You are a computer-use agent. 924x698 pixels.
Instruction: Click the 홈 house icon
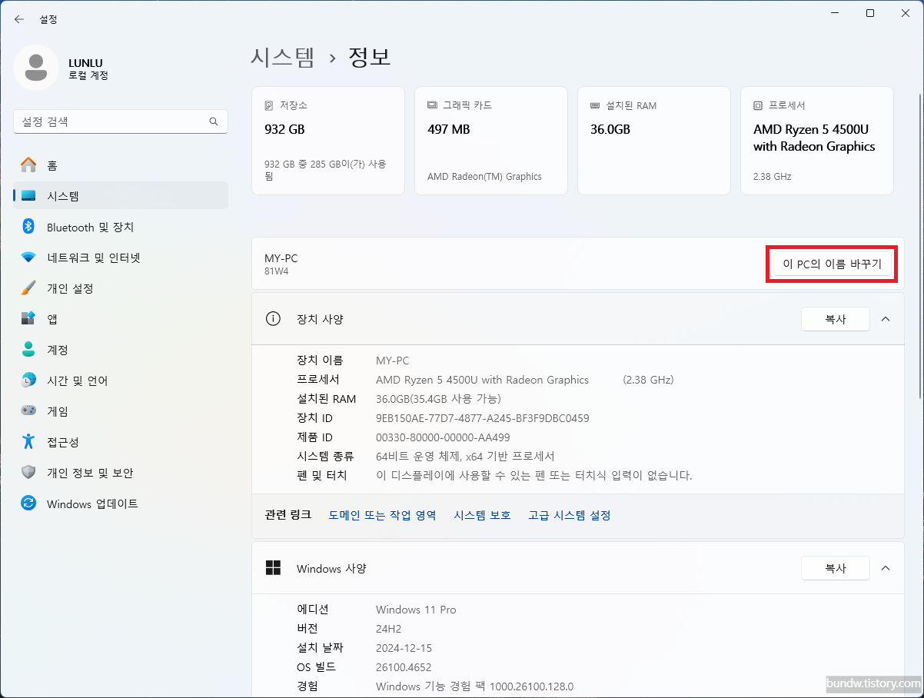(28, 165)
